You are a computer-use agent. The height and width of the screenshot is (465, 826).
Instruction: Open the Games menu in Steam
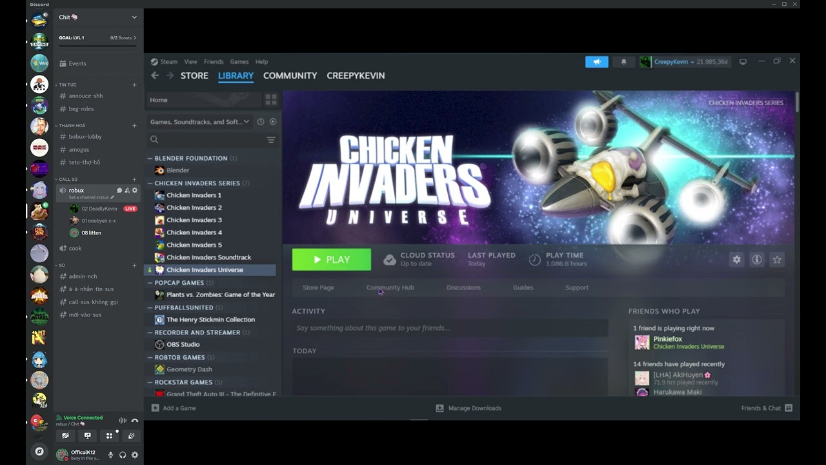pos(239,62)
